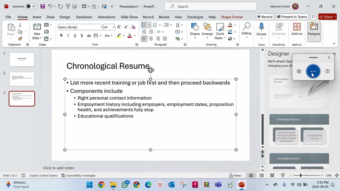Expand the Arrange menu

[x=207, y=31]
